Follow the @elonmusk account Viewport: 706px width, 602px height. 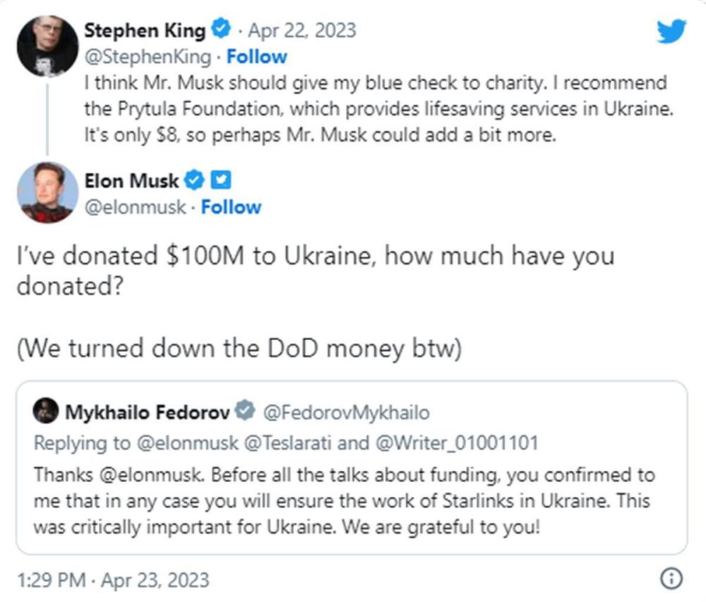point(231,207)
